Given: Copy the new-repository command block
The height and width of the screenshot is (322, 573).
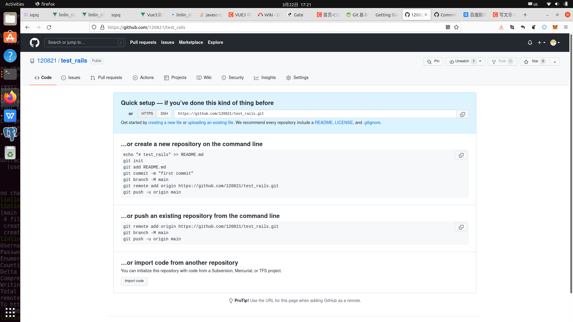Looking at the screenshot, I should [461, 155].
